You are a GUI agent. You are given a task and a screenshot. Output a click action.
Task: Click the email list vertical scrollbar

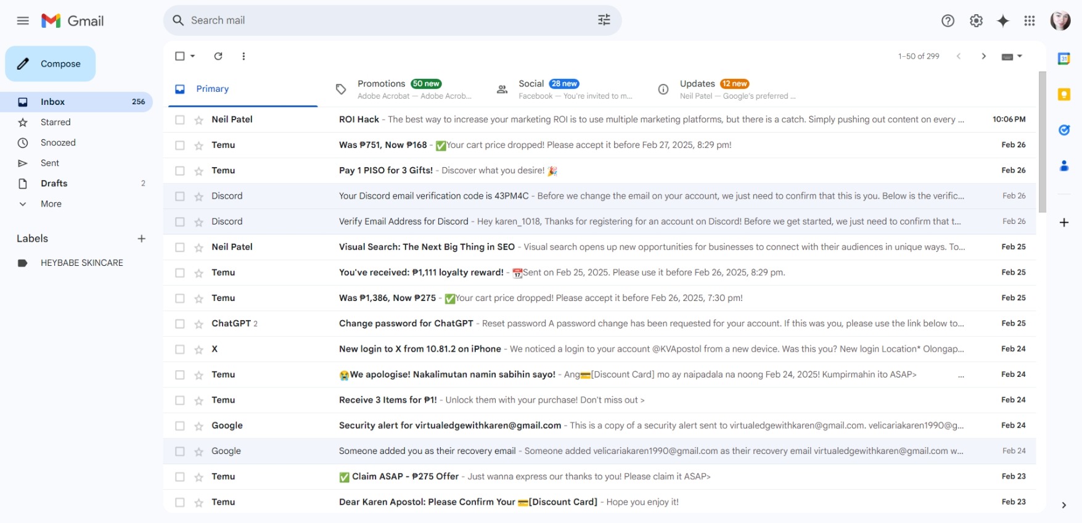(x=1043, y=142)
